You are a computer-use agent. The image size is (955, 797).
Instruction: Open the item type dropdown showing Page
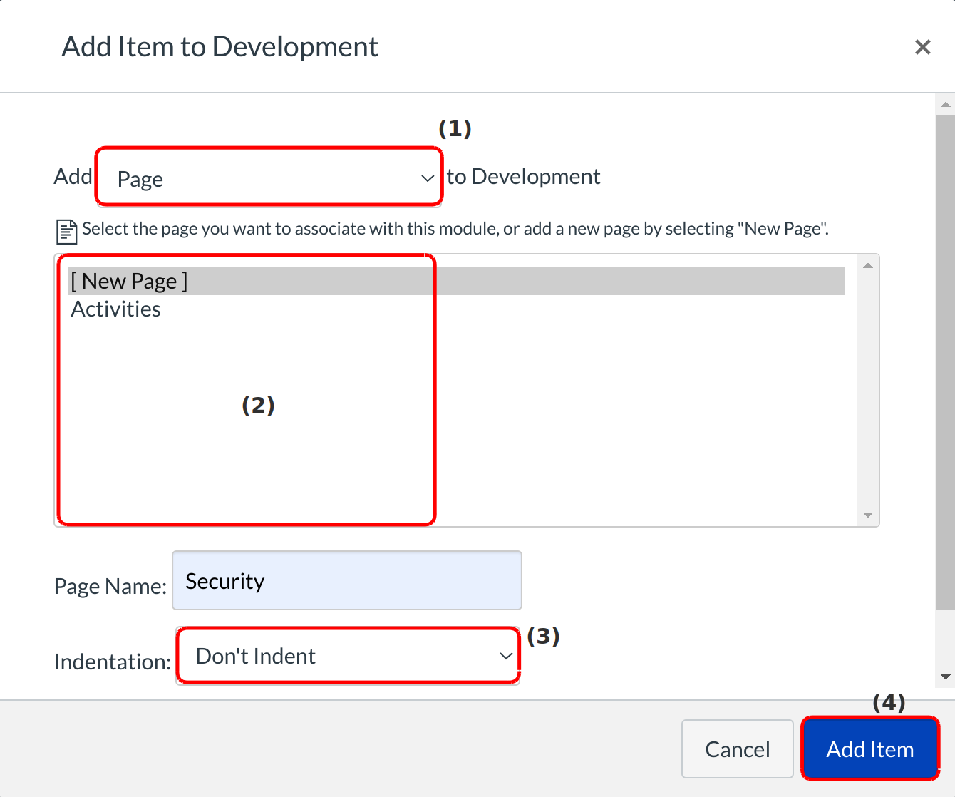(269, 178)
